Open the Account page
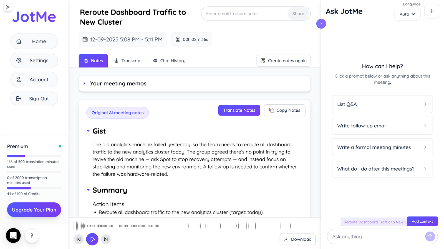The height and width of the screenshot is (249, 444). 34,79
